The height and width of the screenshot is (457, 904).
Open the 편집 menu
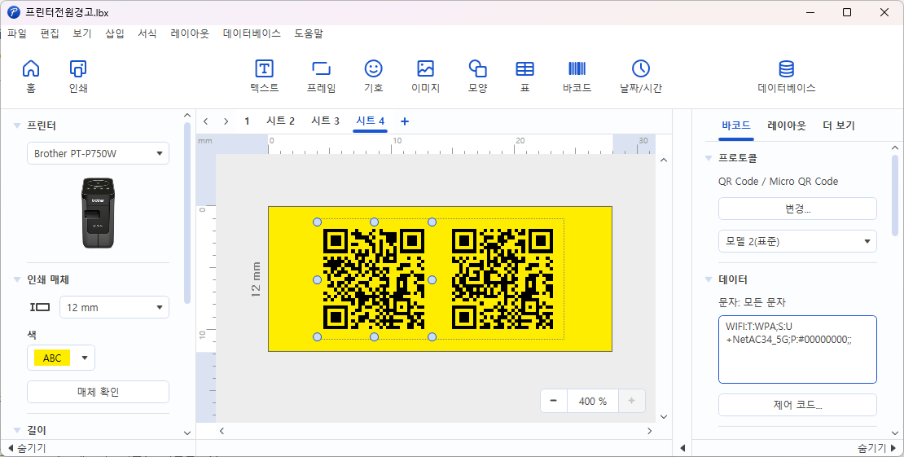(50, 33)
